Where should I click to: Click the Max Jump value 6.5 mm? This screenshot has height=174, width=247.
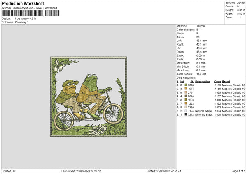point(201,70)
